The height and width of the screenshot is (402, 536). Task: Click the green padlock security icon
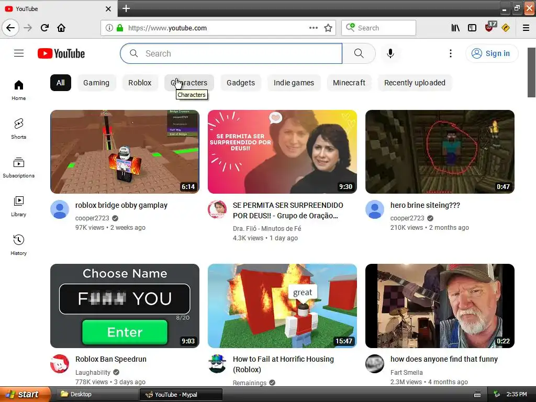click(120, 28)
